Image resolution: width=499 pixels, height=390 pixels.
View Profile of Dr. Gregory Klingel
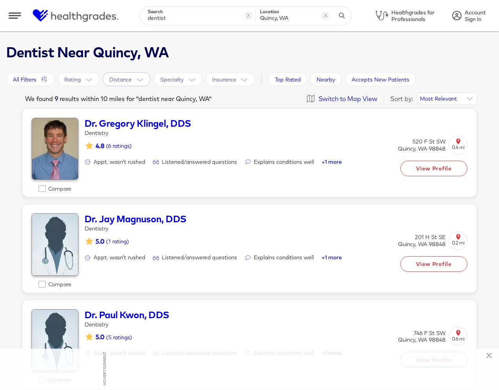tap(434, 168)
